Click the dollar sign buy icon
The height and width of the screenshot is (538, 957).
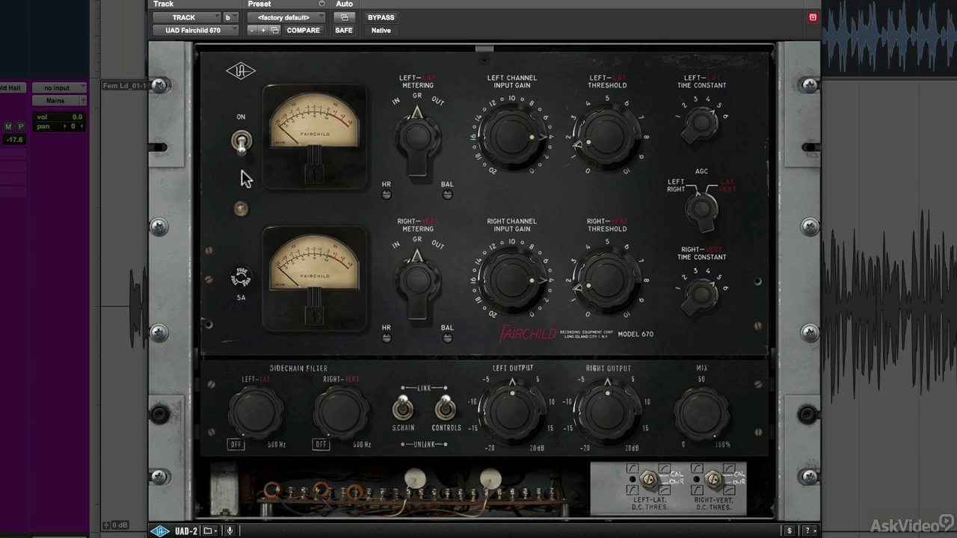(x=790, y=531)
